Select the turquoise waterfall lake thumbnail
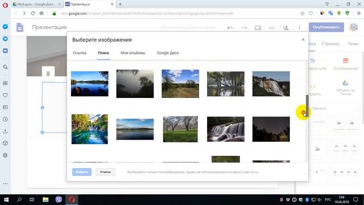364x205 pixels. pos(90,129)
